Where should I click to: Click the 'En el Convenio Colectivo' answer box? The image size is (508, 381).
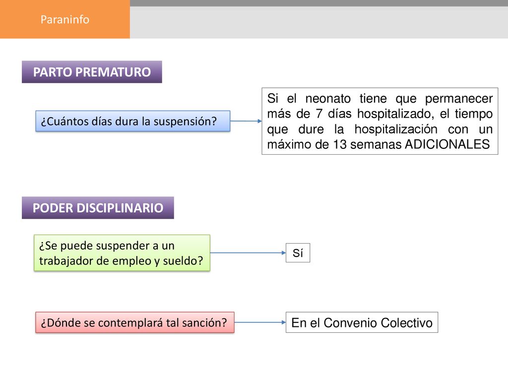[x=362, y=322]
